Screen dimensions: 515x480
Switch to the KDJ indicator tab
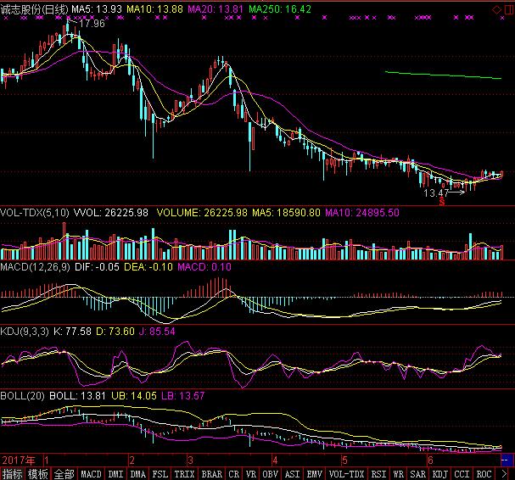440,474
